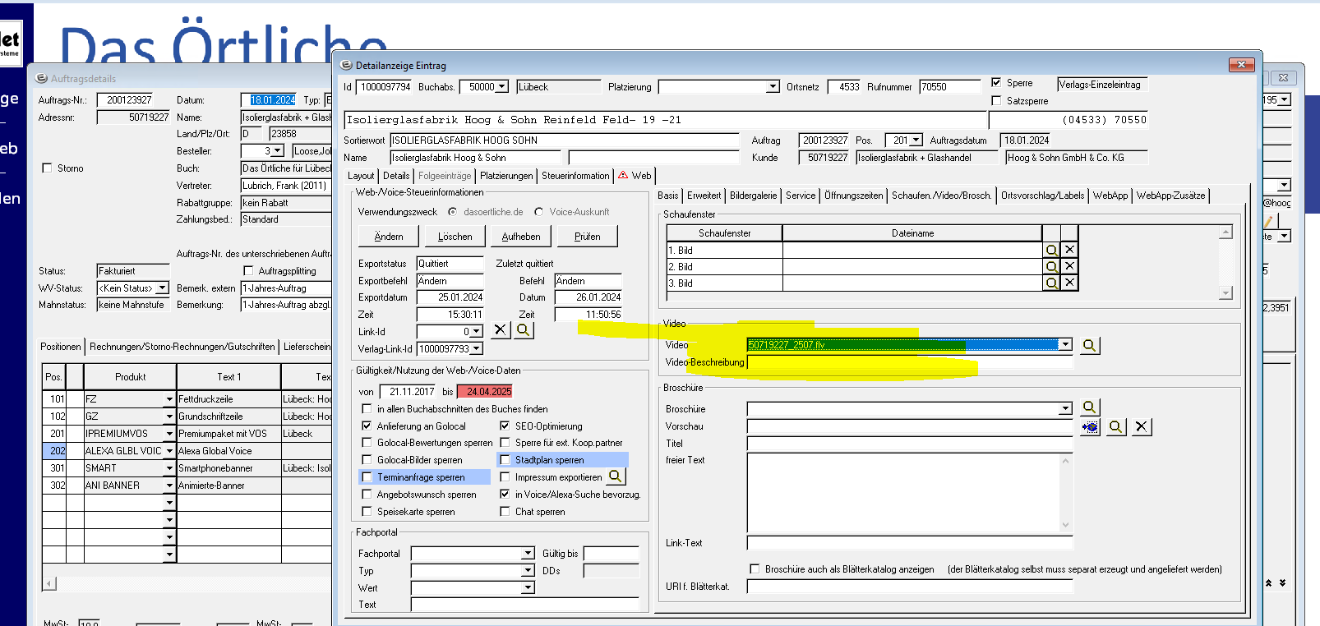Uncheck the Sperre checkbox

click(x=996, y=83)
